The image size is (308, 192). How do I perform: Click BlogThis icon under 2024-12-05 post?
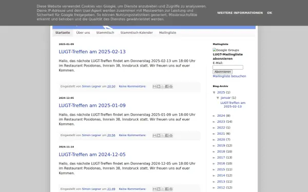(159, 189)
